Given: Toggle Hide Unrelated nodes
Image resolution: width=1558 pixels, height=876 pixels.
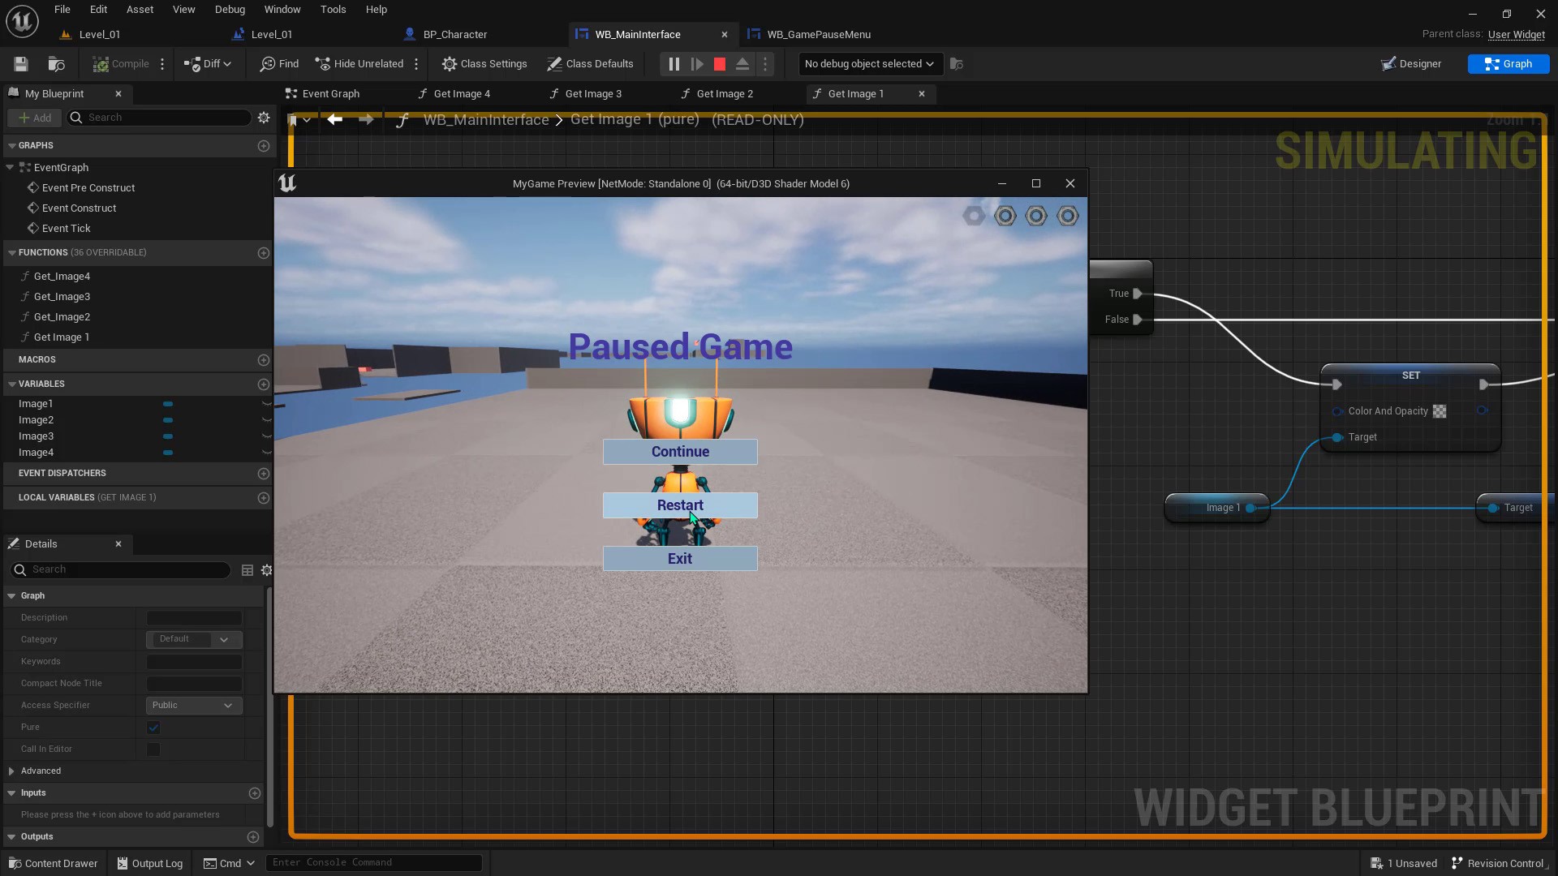Looking at the screenshot, I should click(359, 64).
